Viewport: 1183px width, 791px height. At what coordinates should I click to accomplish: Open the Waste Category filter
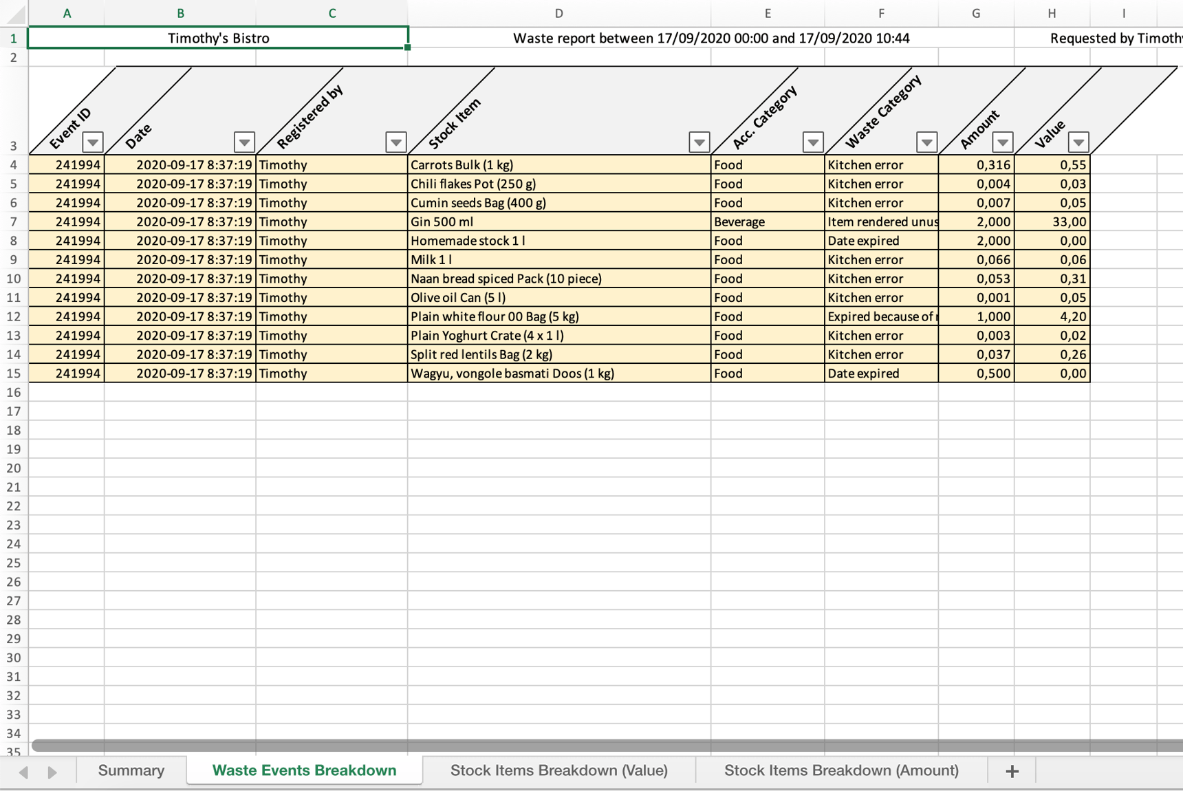click(926, 142)
